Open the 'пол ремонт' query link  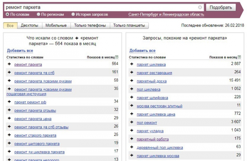coord(147,123)
